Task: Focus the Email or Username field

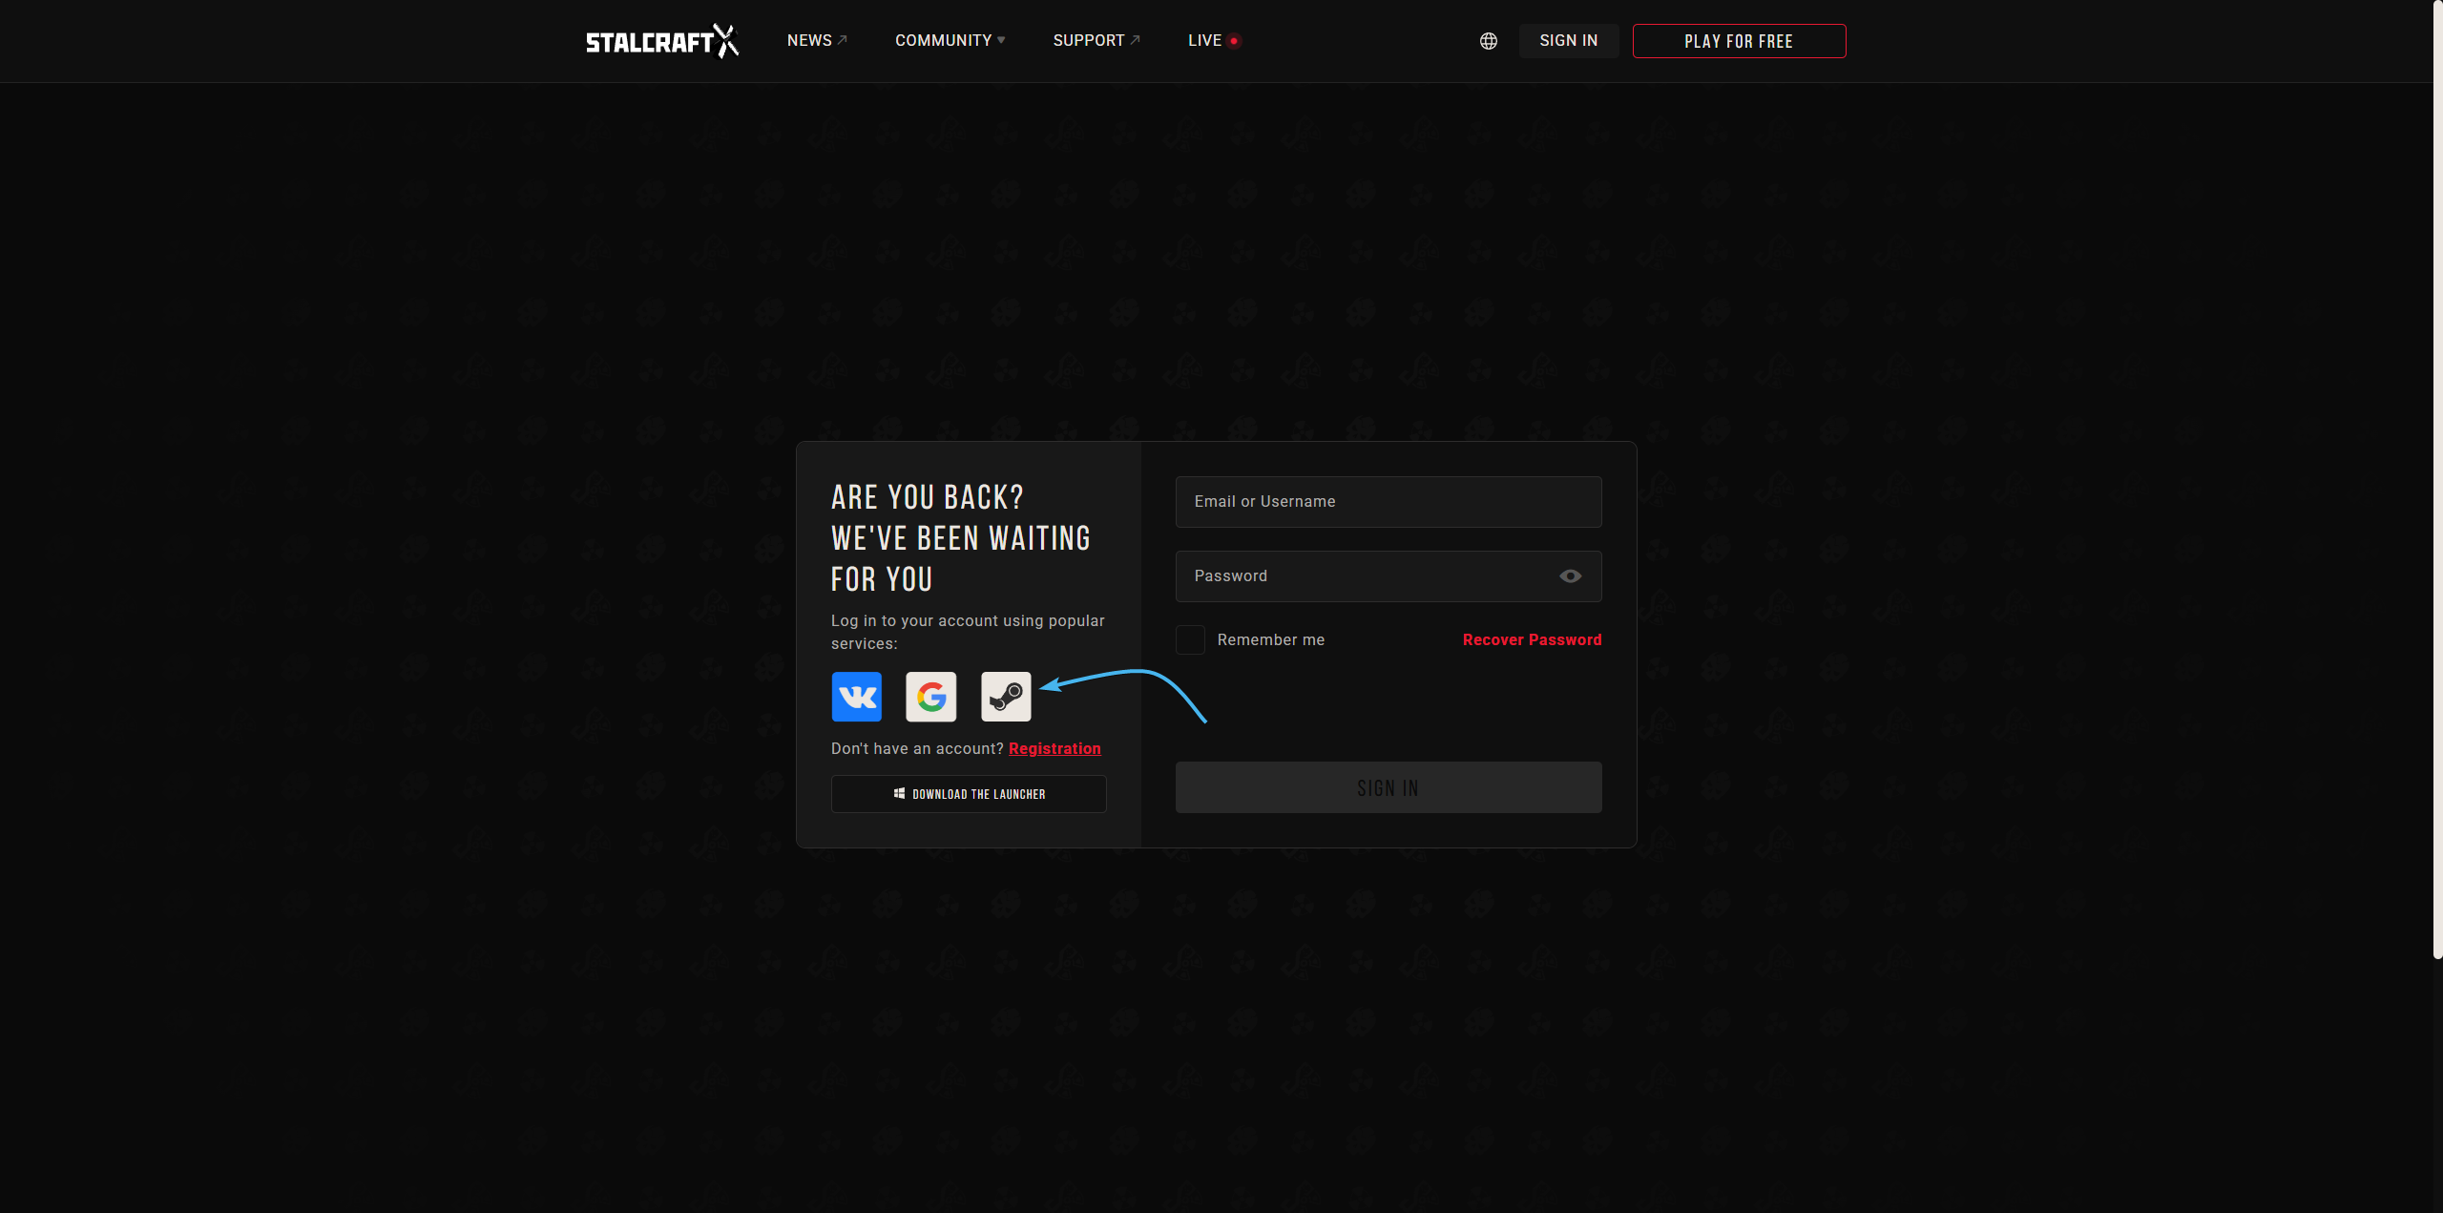Action: tap(1389, 502)
